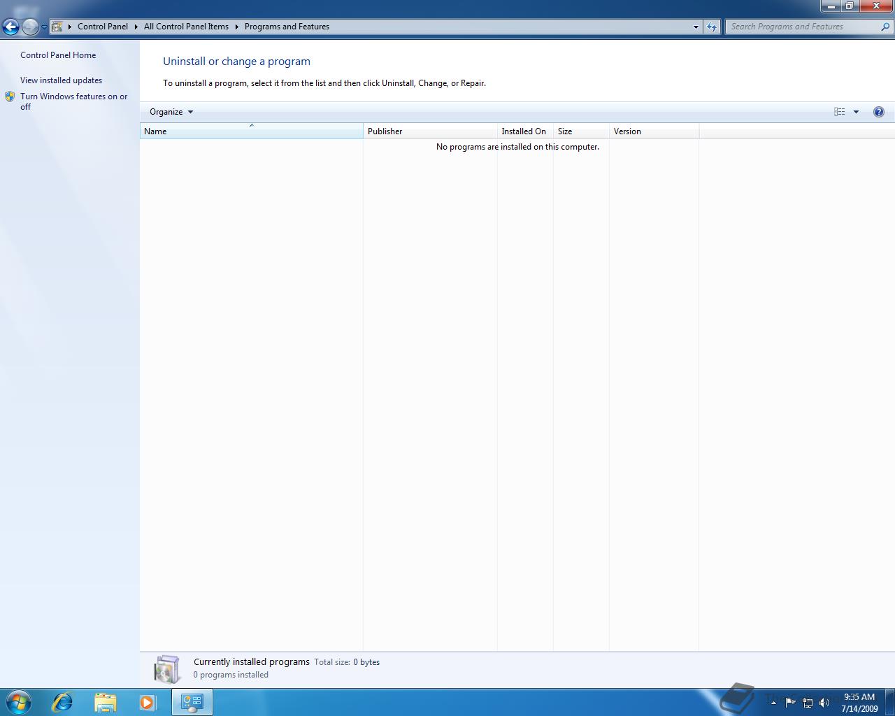Click the Control Panel icon in address bar

(57, 27)
